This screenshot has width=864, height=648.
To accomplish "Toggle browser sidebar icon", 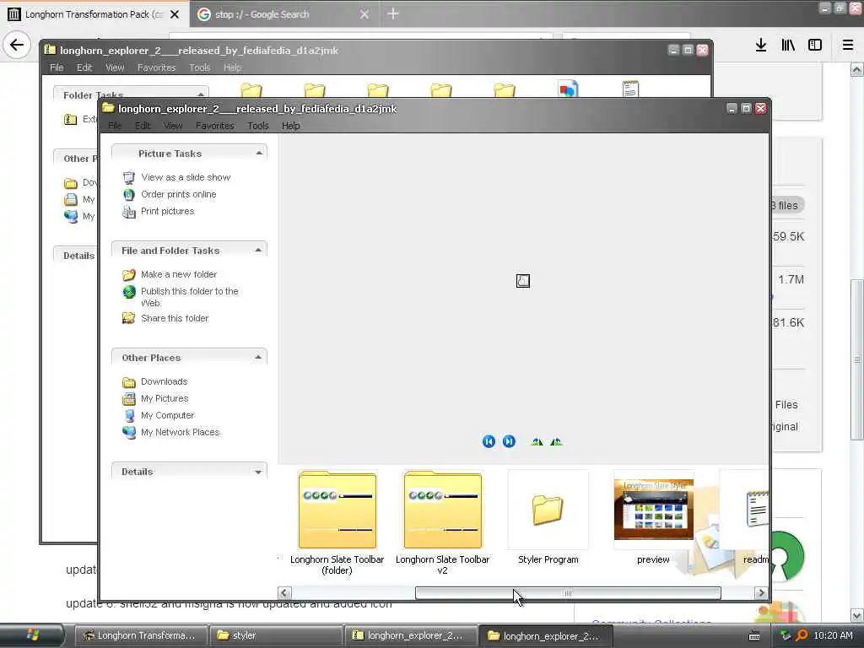I will 815,46.
